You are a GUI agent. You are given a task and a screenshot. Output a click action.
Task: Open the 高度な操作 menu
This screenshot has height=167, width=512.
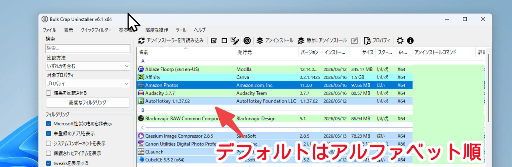point(157,30)
